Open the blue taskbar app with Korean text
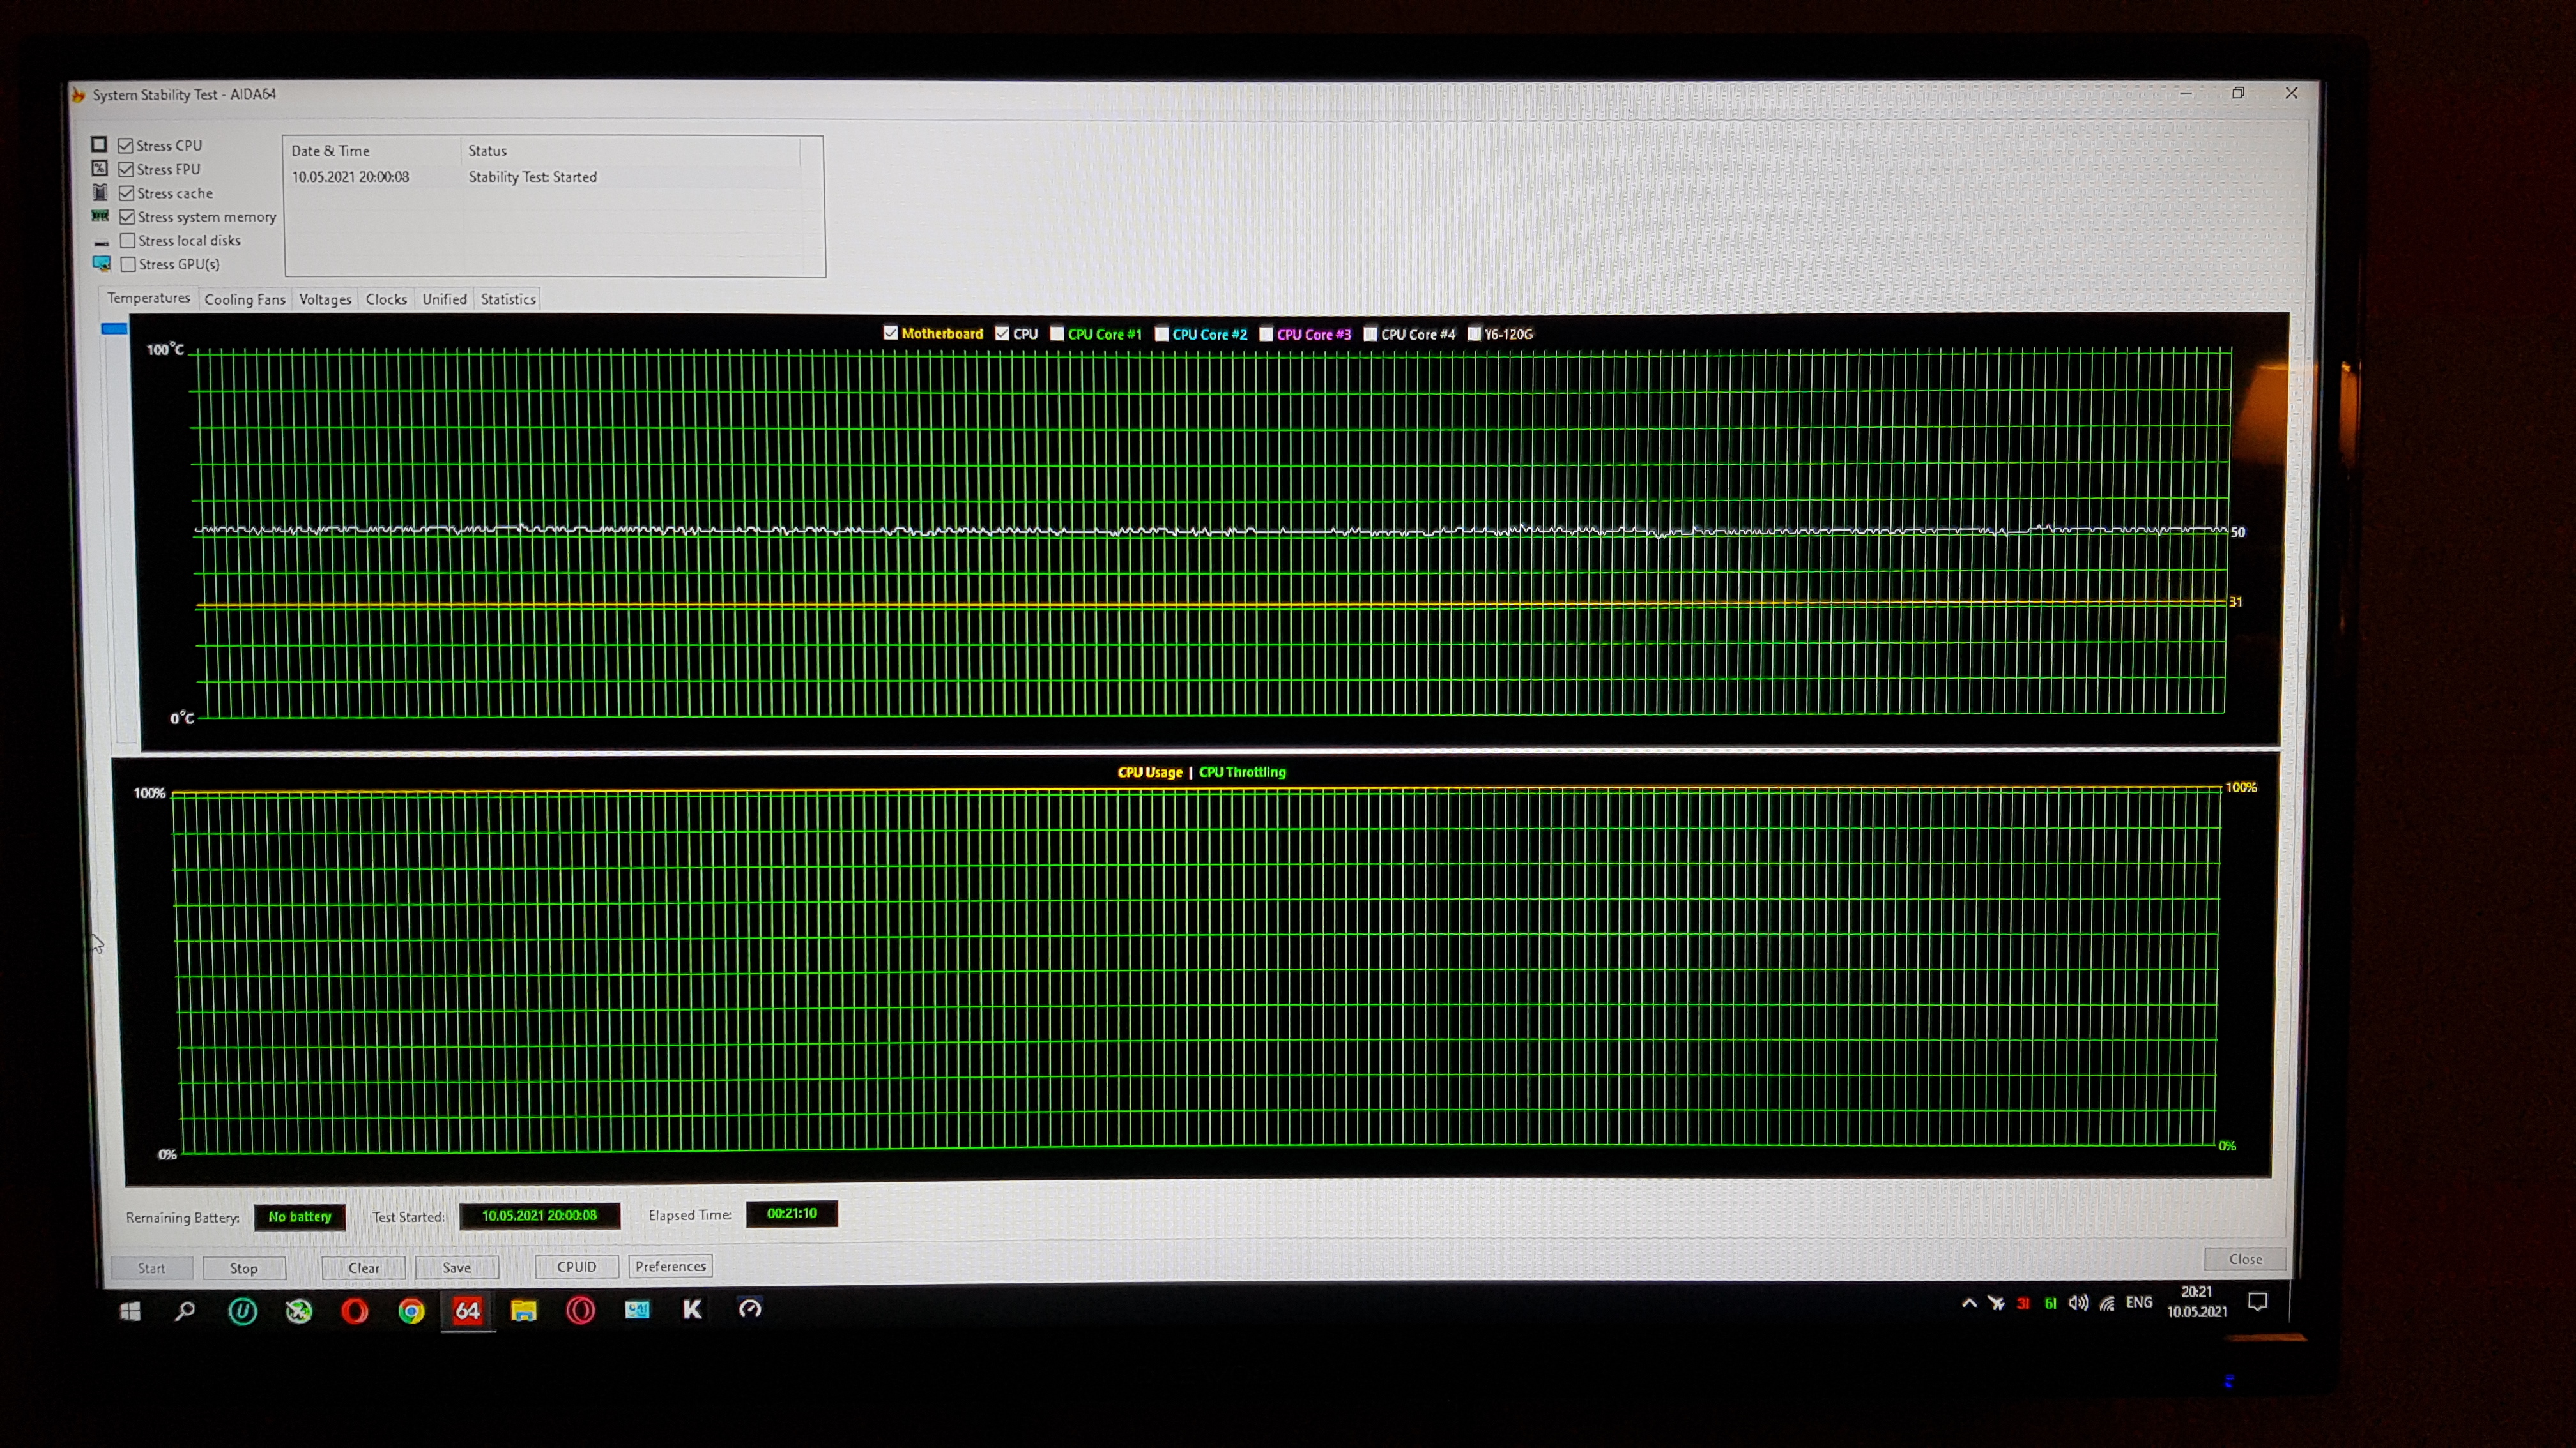This screenshot has height=1448, width=2576. (x=637, y=1309)
